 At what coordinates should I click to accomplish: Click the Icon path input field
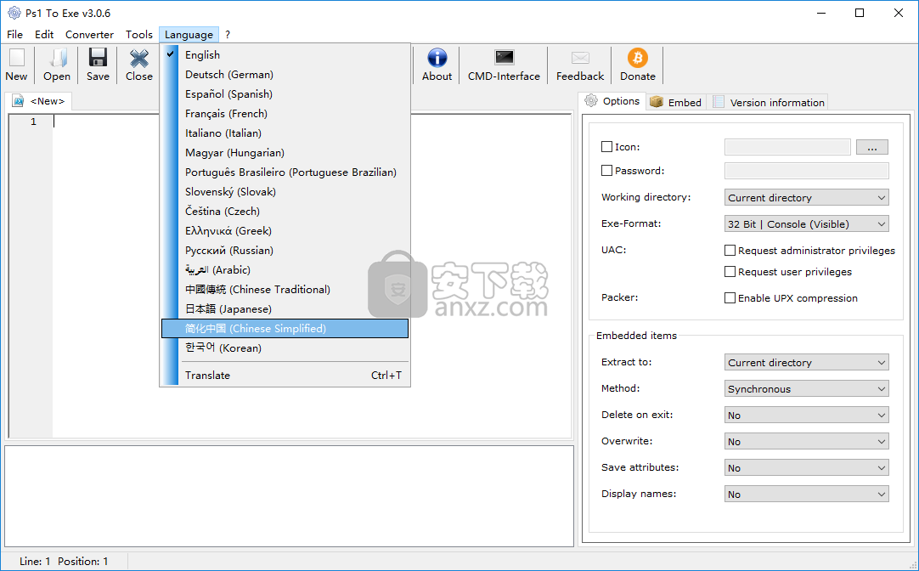point(787,146)
